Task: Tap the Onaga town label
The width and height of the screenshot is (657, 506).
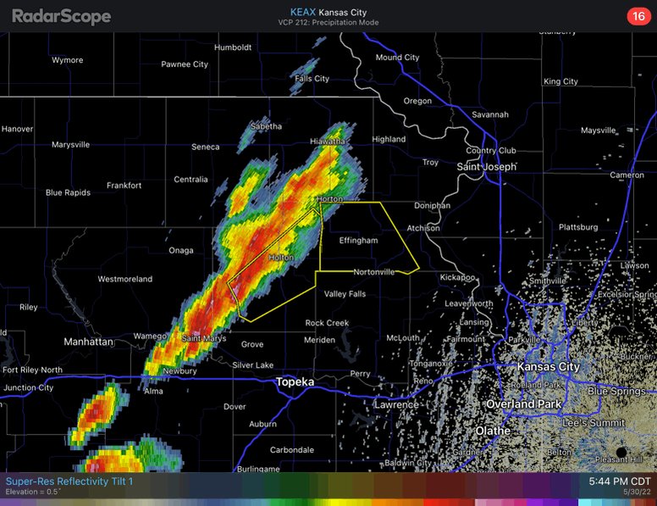Action: click(181, 251)
